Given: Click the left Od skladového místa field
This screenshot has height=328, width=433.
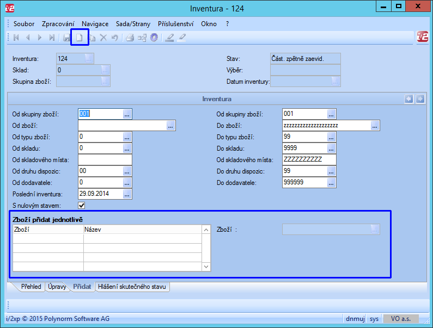Looking at the screenshot, I should pos(105,160).
